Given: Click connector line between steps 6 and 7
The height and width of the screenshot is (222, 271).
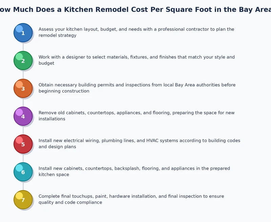Looking at the screenshot, I should tap(23, 186).
